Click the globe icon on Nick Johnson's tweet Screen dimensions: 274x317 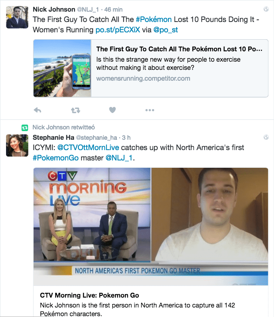click(266, 9)
